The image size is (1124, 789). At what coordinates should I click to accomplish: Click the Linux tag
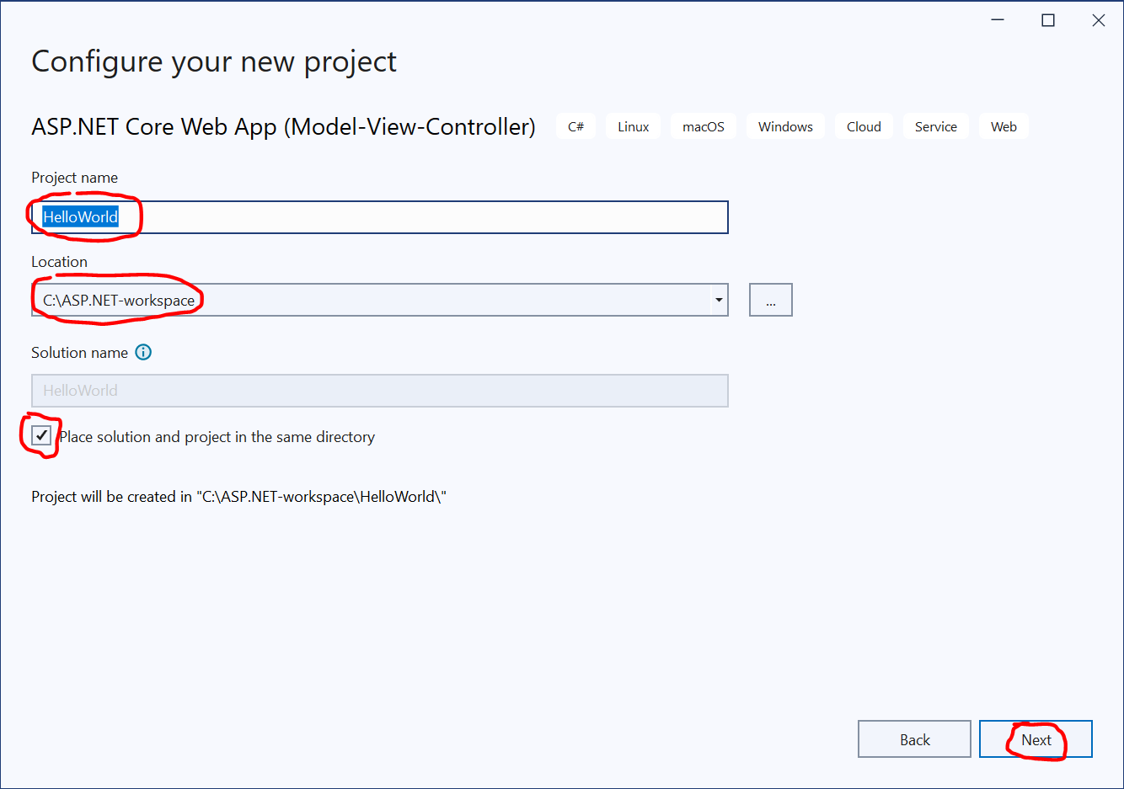[634, 126]
